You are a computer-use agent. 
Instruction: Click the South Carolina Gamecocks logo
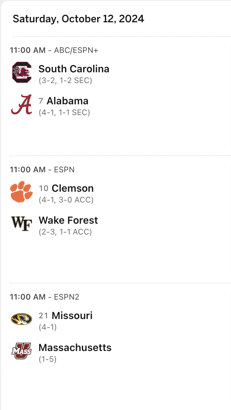click(x=22, y=72)
